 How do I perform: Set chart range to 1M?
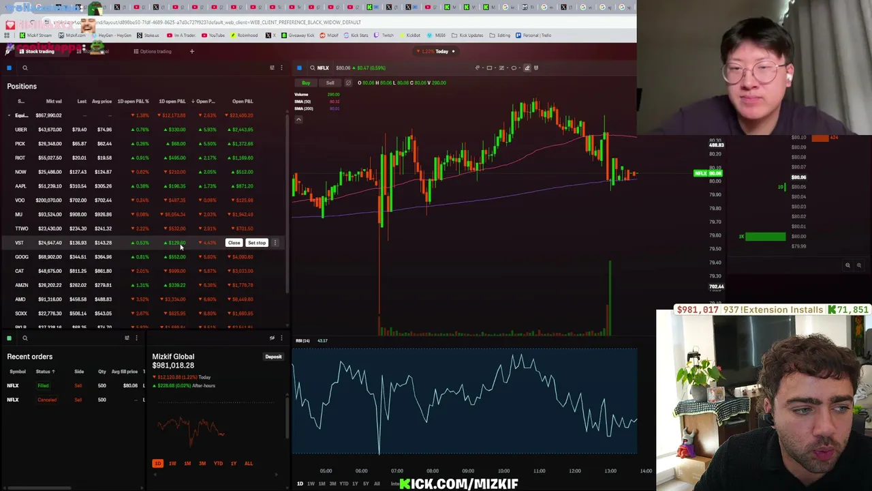[322, 484]
